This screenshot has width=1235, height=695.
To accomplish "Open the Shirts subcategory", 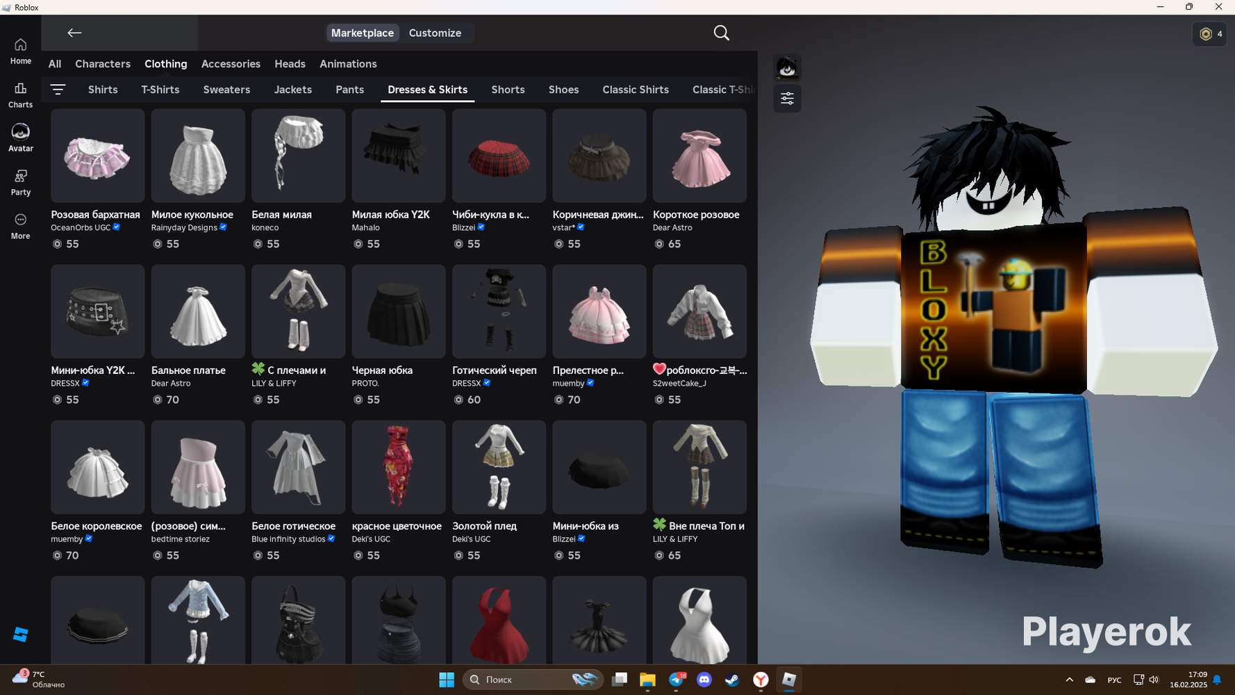I will click(103, 90).
